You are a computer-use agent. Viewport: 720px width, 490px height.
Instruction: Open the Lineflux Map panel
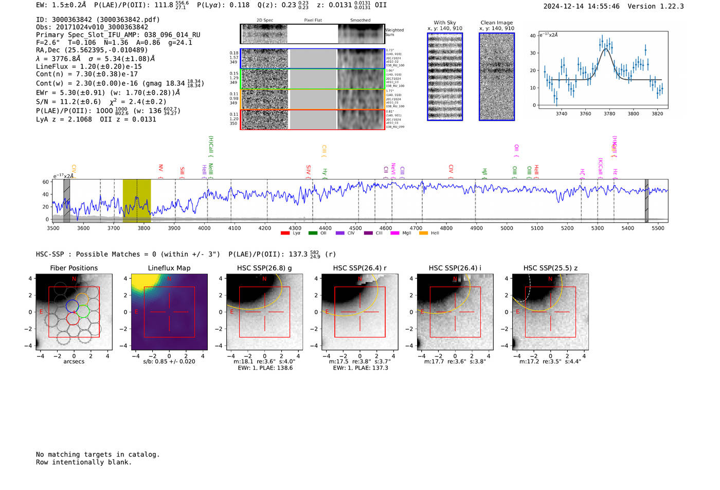pyautogui.click(x=169, y=312)
